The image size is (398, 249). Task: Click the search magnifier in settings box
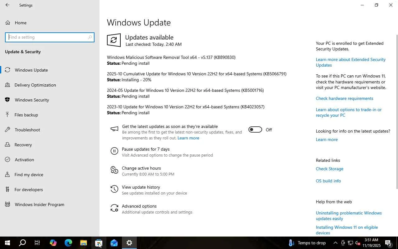tap(90, 37)
